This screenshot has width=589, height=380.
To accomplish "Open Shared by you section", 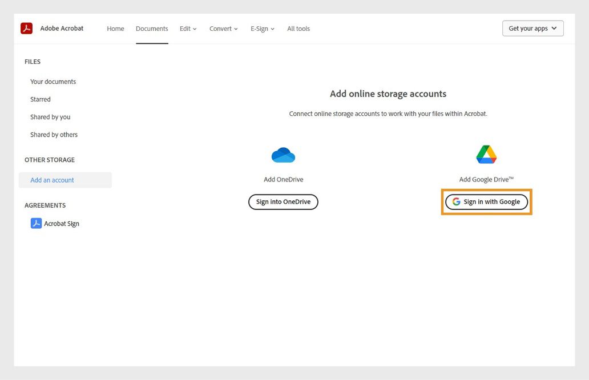I will click(x=50, y=117).
